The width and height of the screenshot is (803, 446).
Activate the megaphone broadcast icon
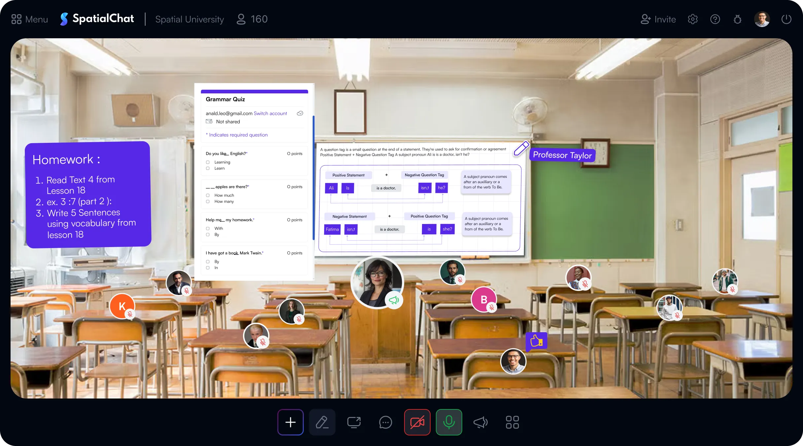click(480, 422)
